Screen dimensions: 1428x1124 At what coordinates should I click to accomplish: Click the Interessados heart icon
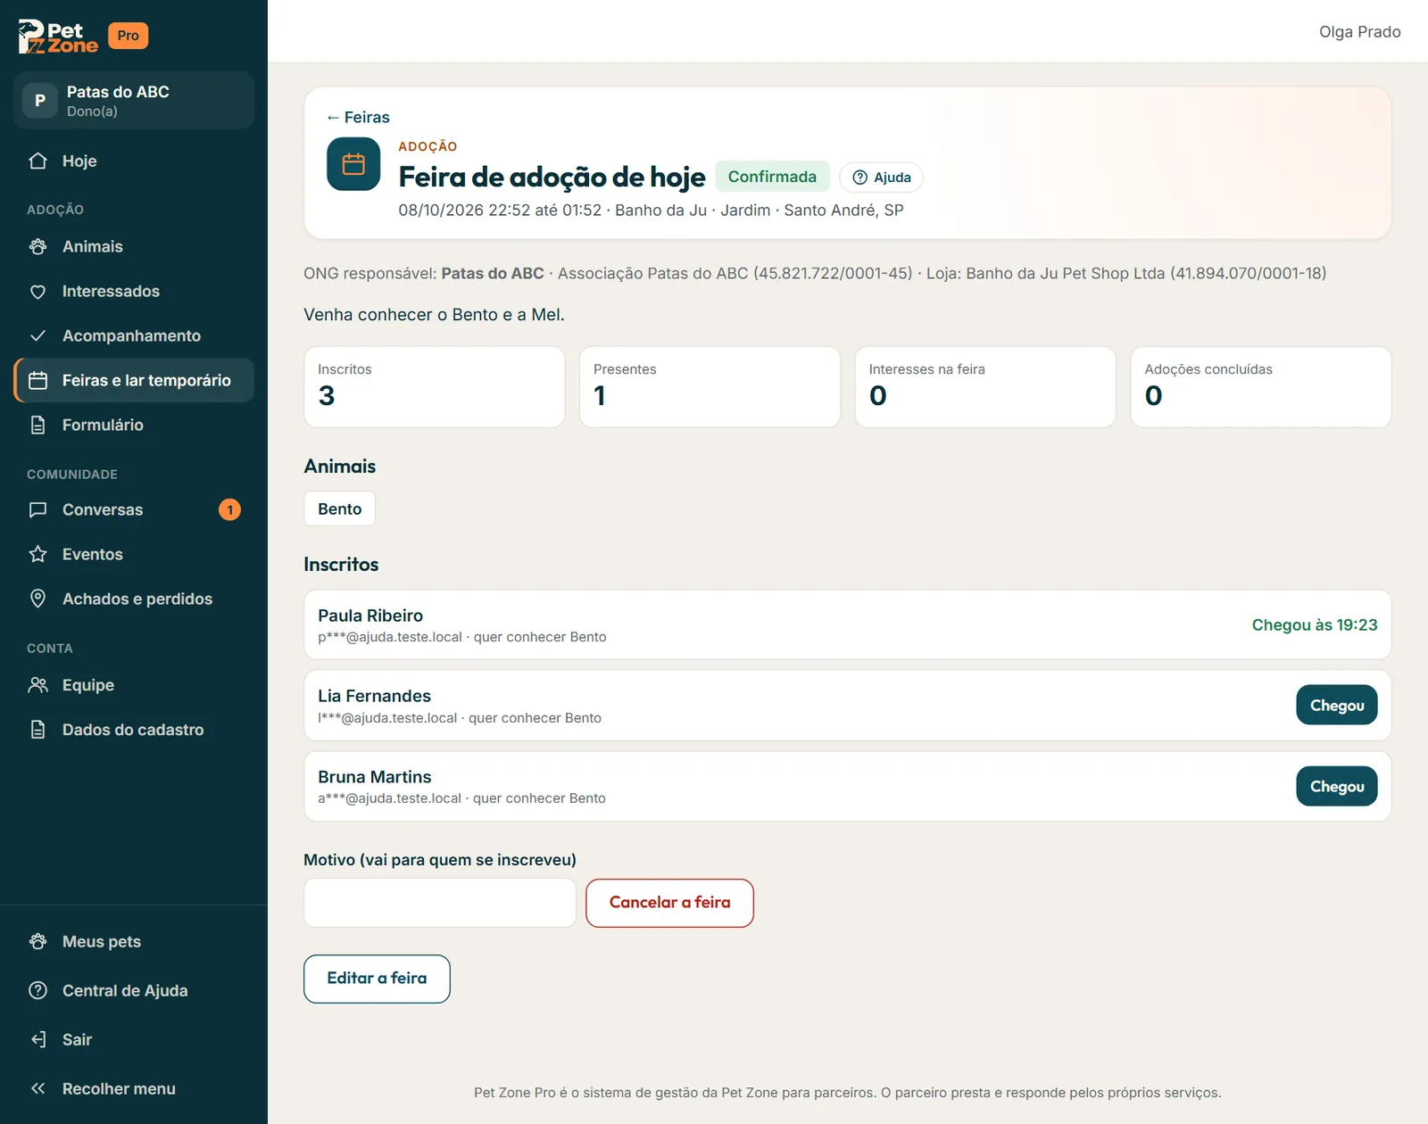coord(37,292)
